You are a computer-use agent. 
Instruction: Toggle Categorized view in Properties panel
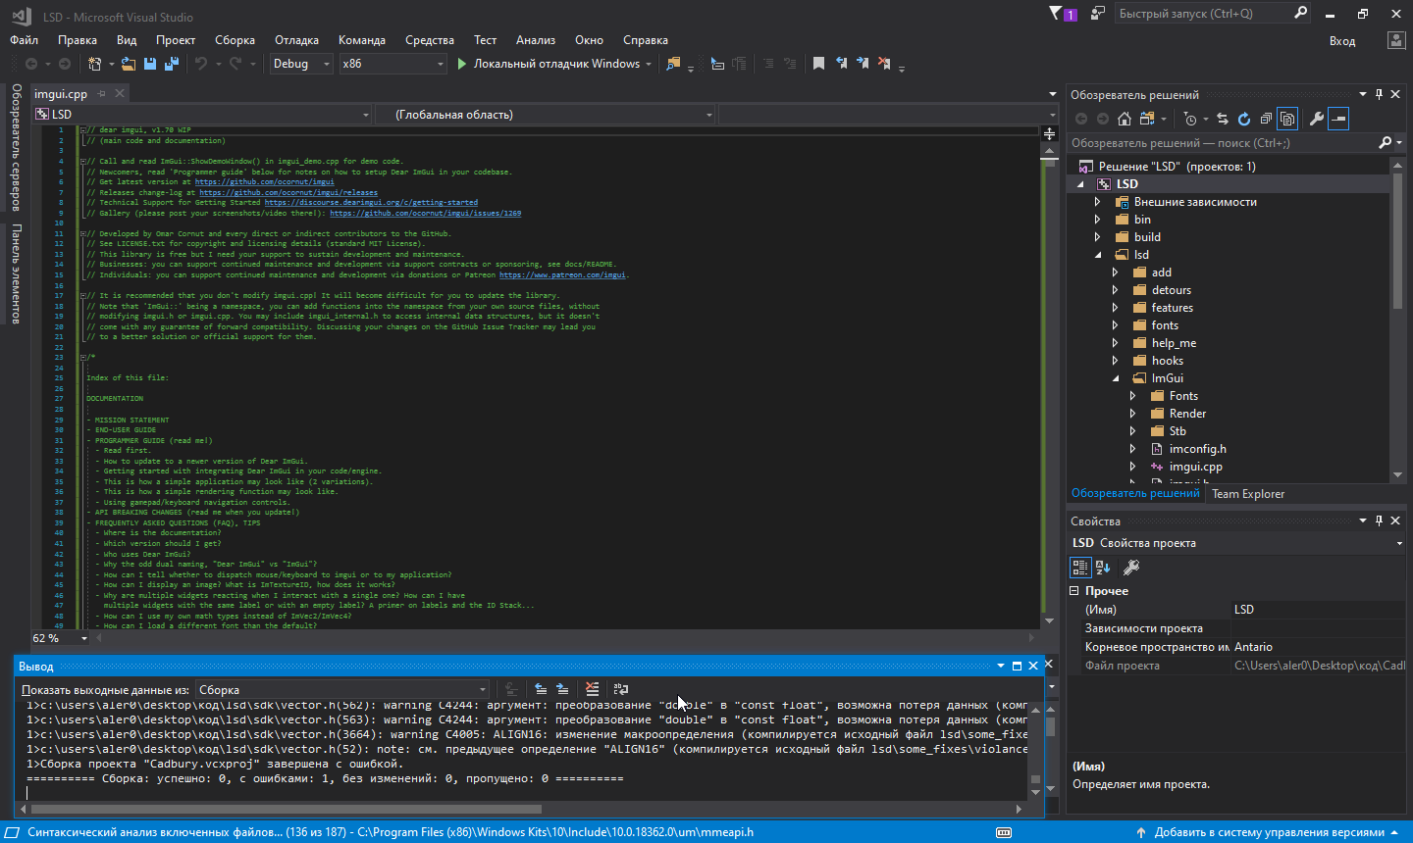pos(1080,568)
